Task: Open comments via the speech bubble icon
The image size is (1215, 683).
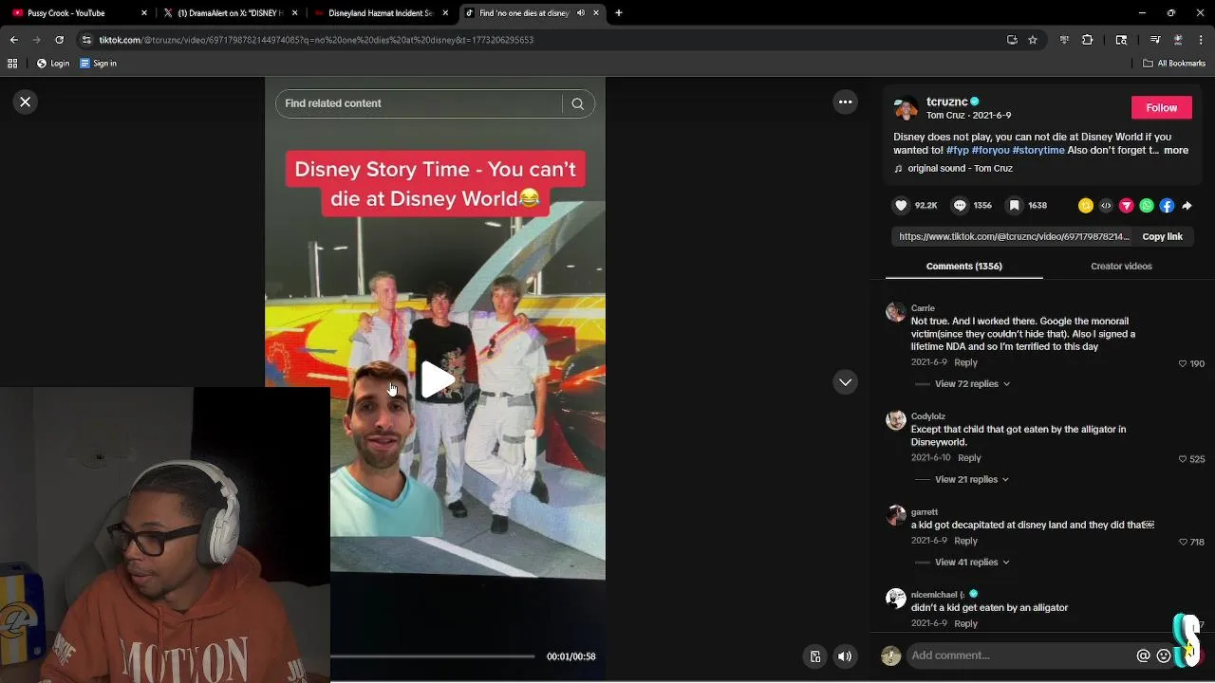Action: tap(960, 205)
